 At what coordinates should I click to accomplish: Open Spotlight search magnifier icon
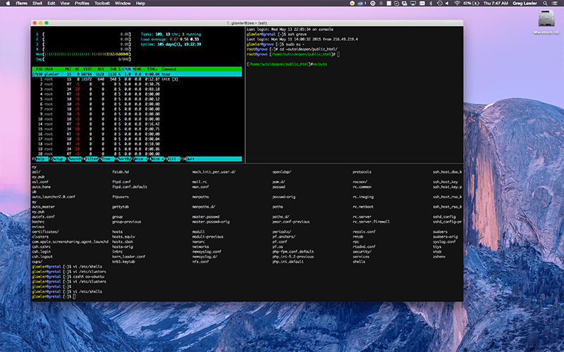coord(545,4)
